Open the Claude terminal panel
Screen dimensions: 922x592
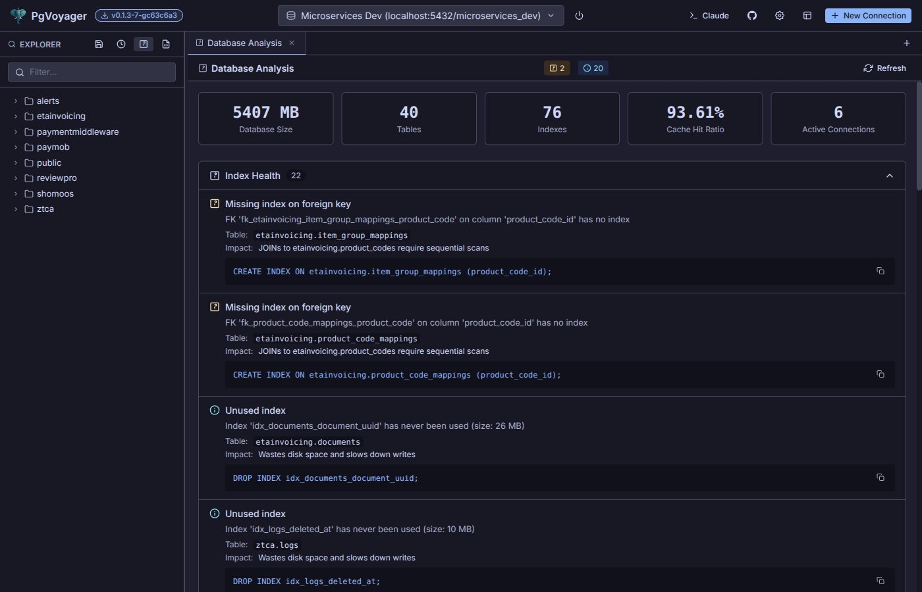(x=709, y=16)
